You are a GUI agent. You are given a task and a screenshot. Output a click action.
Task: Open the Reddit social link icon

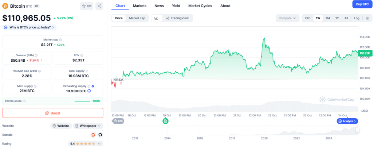93,135
